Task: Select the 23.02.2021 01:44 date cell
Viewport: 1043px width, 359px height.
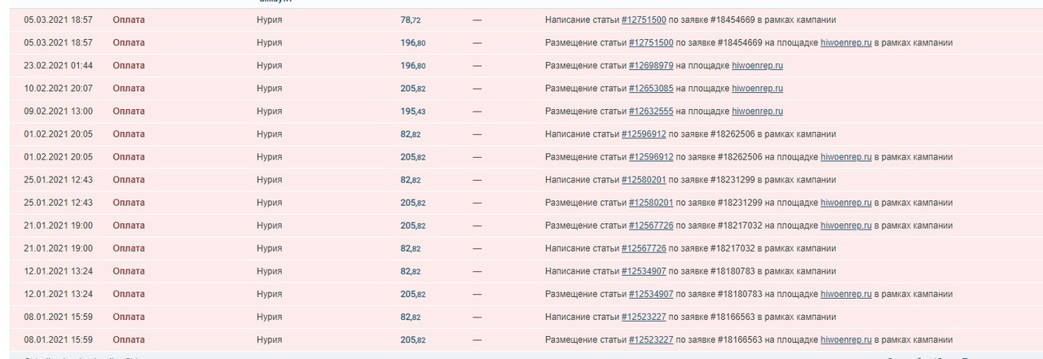Action: pos(58,65)
